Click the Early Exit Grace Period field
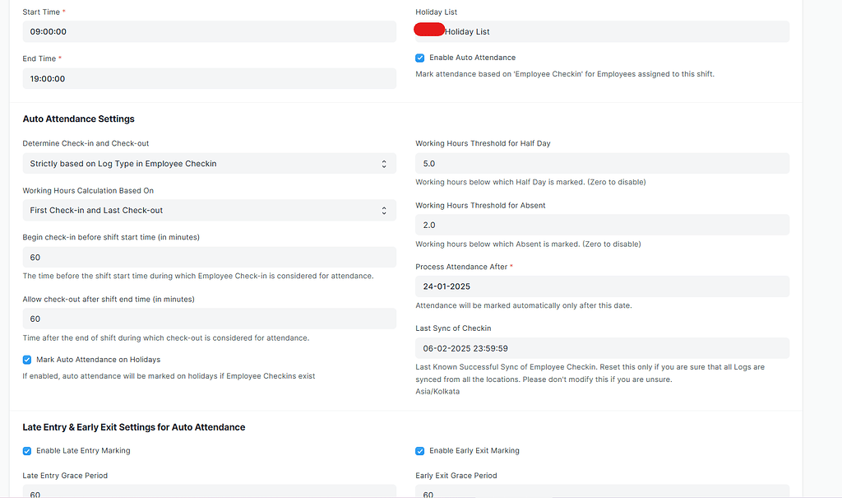The height and width of the screenshot is (498, 842). pyautogui.click(x=602, y=491)
